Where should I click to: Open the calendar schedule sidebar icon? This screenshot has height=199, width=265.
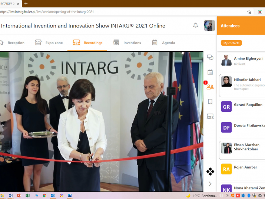pyautogui.click(x=210, y=72)
